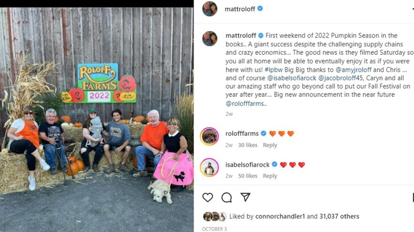The image size is (414, 232).
Task: Reply to isabelsofiarock comment
Action: click(270, 176)
